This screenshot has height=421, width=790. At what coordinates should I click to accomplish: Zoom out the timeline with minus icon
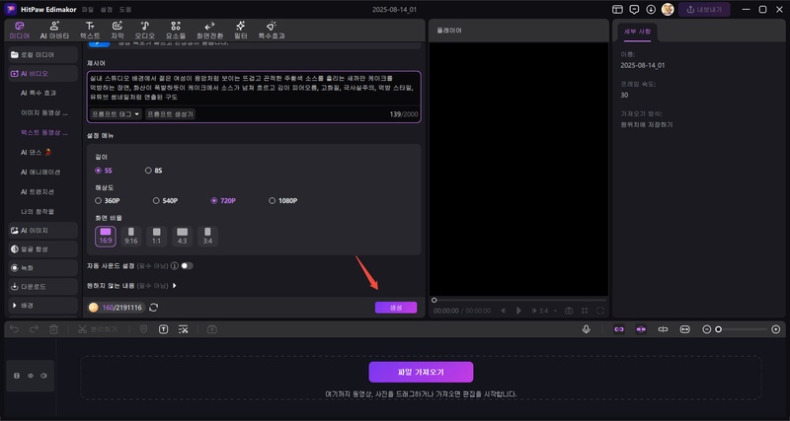(707, 329)
